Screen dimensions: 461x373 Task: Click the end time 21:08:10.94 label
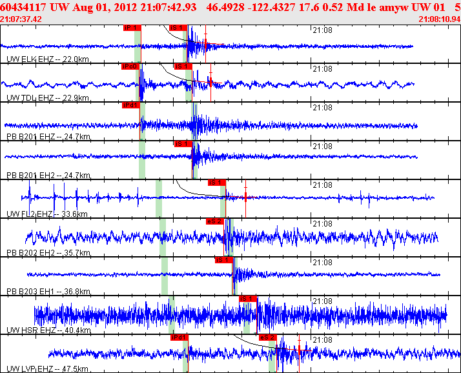coord(439,19)
